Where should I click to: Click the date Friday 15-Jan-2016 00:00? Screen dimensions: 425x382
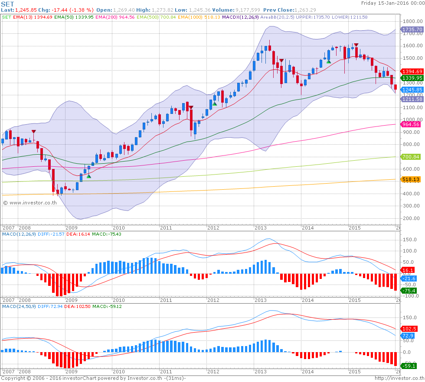(393, 3)
